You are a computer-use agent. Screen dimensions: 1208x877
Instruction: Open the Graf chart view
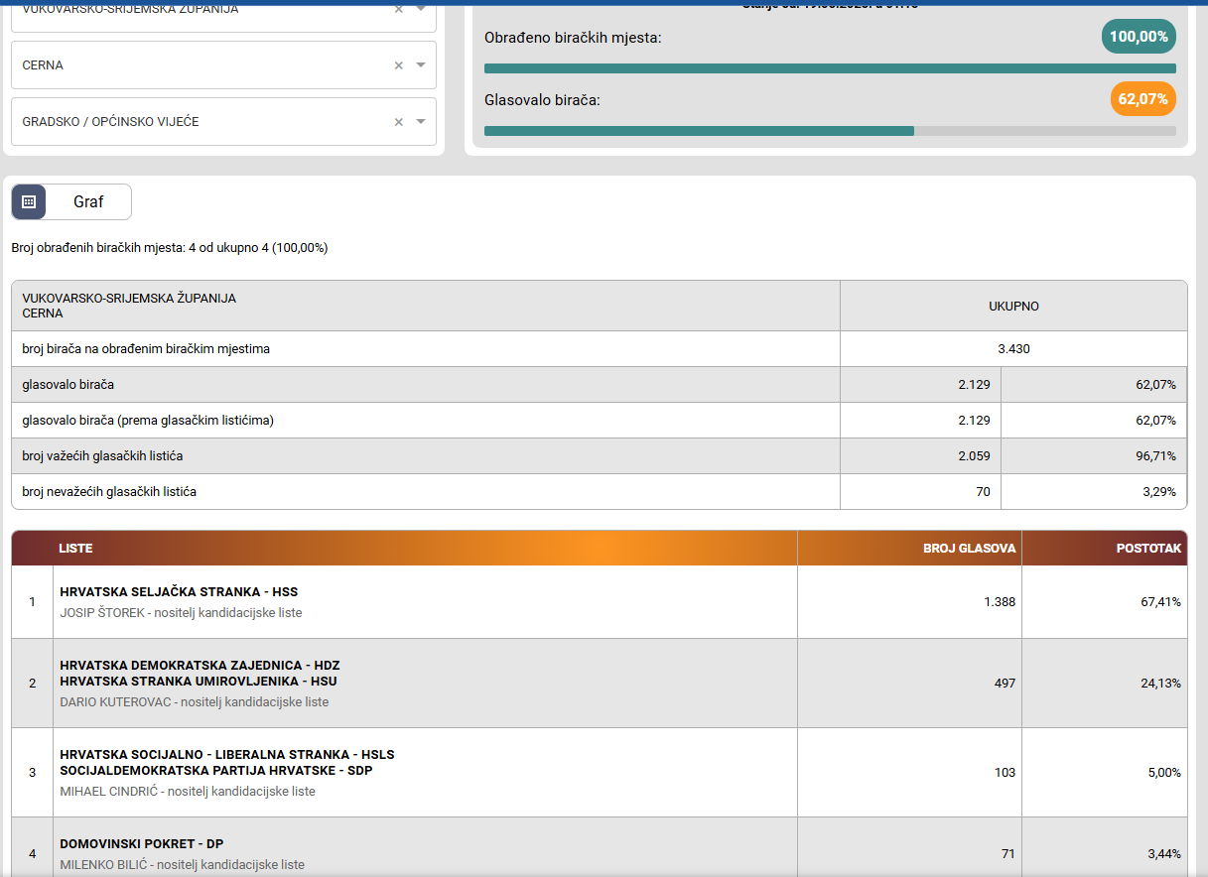(x=88, y=201)
